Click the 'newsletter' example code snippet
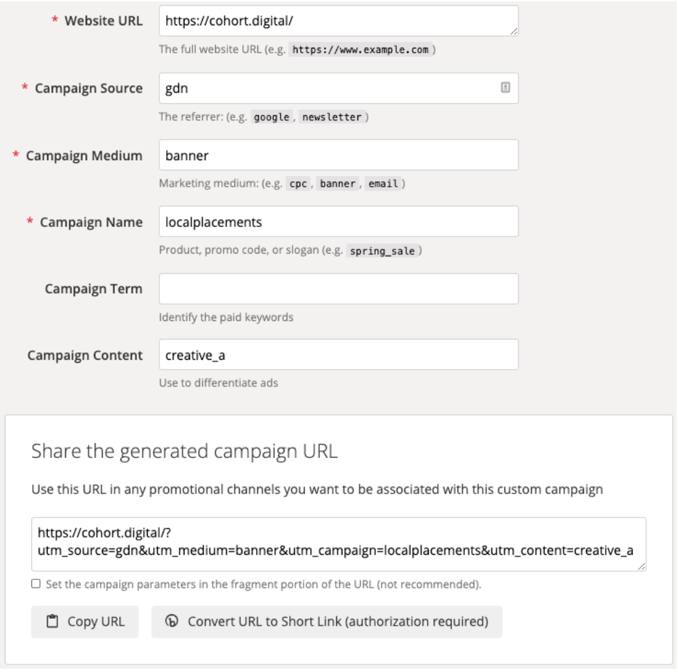678x672 pixels. [332, 117]
